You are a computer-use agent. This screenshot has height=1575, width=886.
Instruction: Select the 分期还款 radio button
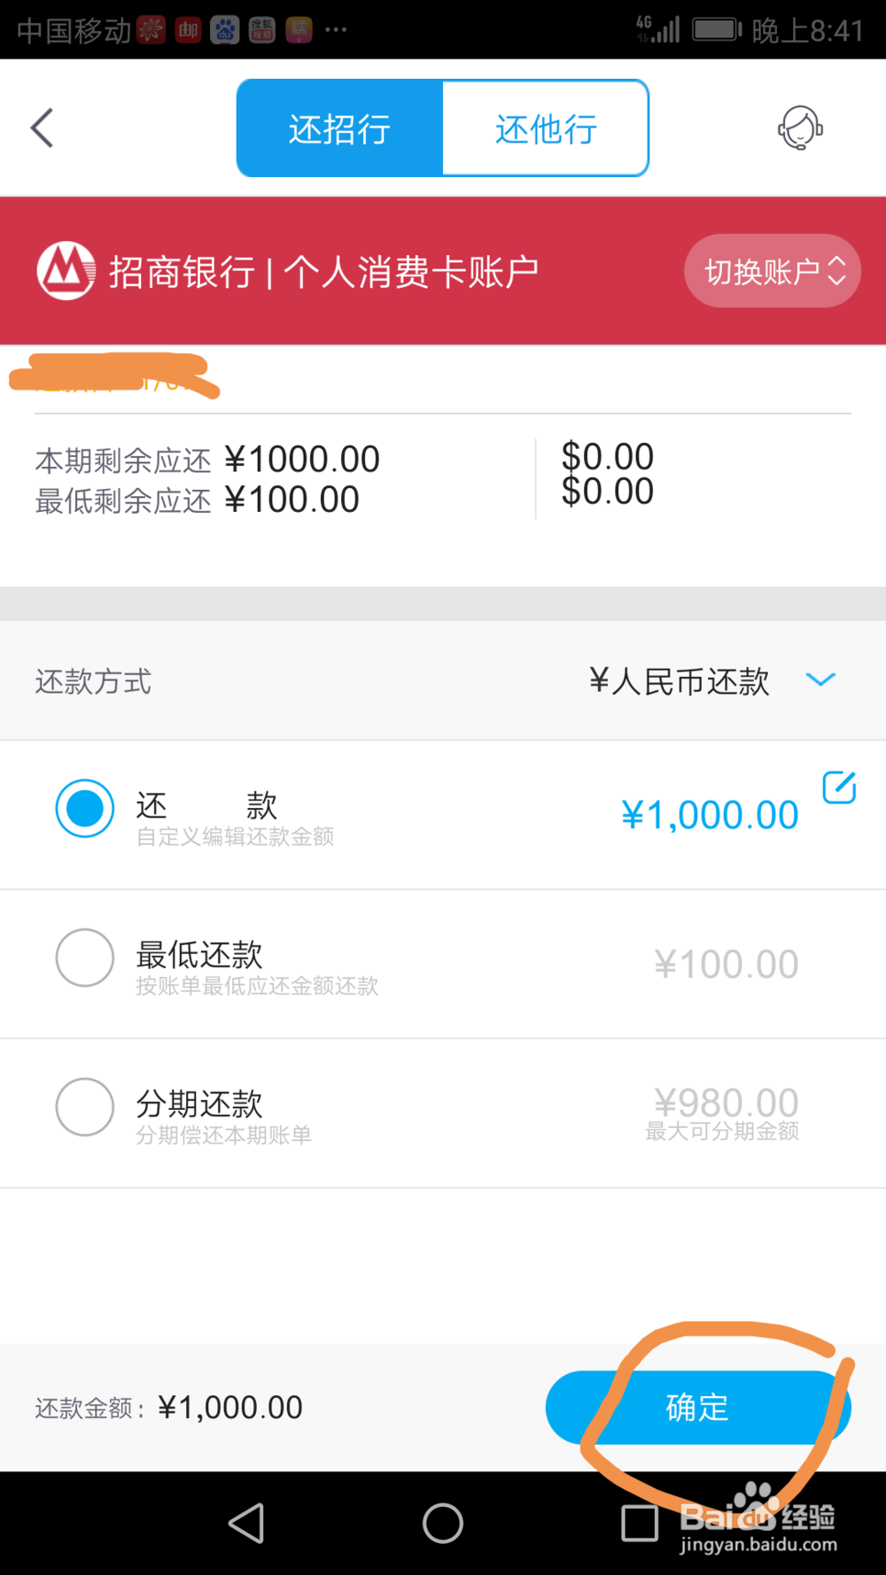pyautogui.click(x=85, y=1106)
